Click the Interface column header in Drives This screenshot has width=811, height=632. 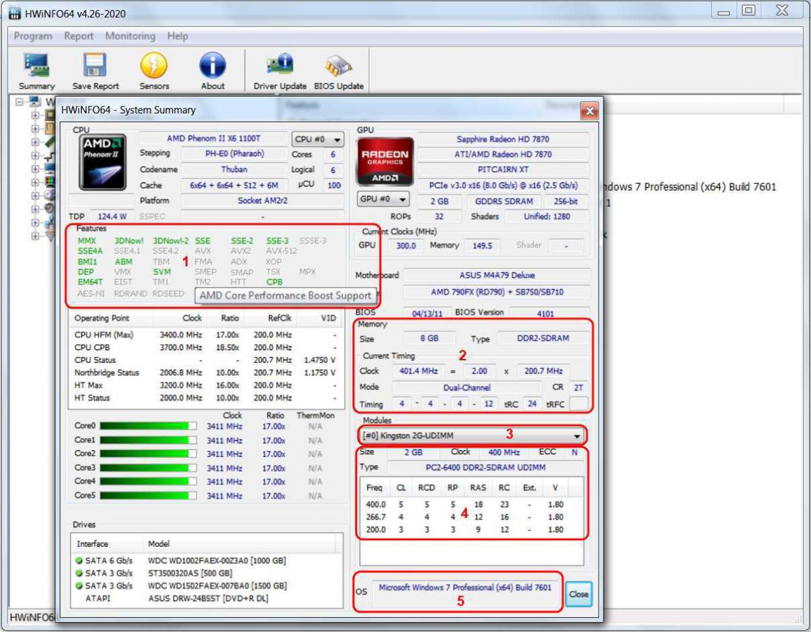click(107, 544)
